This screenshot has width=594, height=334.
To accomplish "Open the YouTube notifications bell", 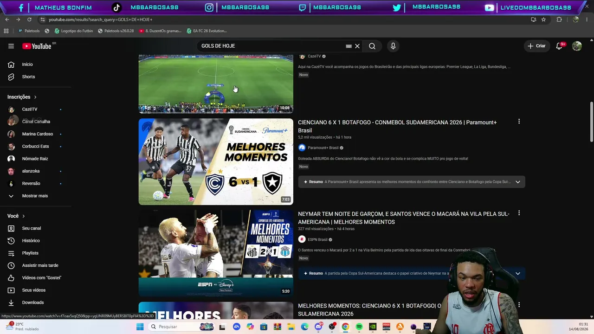I will (x=560, y=46).
